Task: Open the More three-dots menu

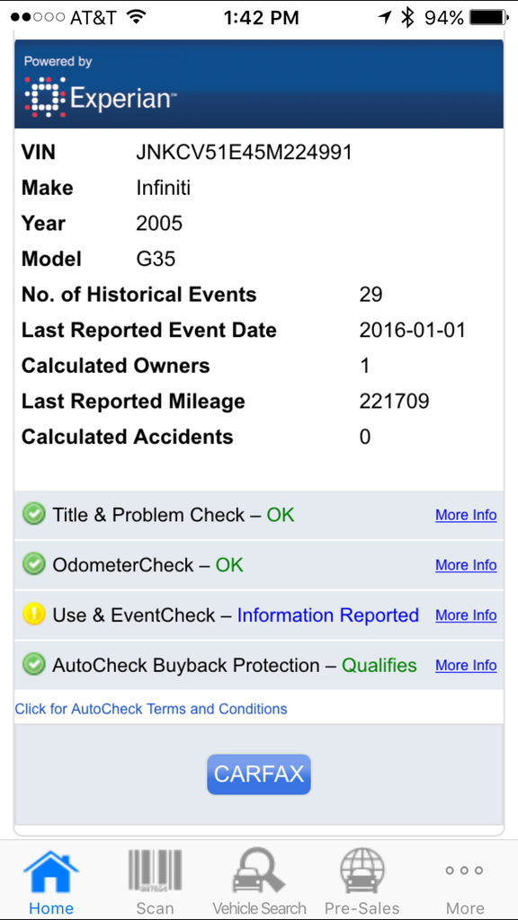Action: [x=464, y=870]
